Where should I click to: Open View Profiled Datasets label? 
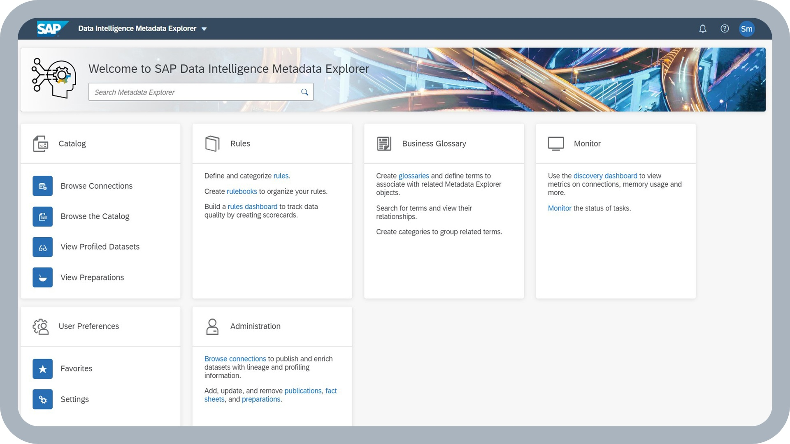(100, 247)
